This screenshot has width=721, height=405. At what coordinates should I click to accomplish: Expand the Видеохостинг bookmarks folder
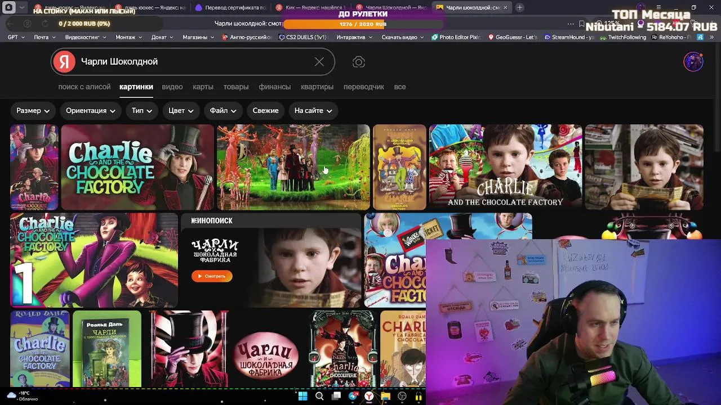point(86,37)
